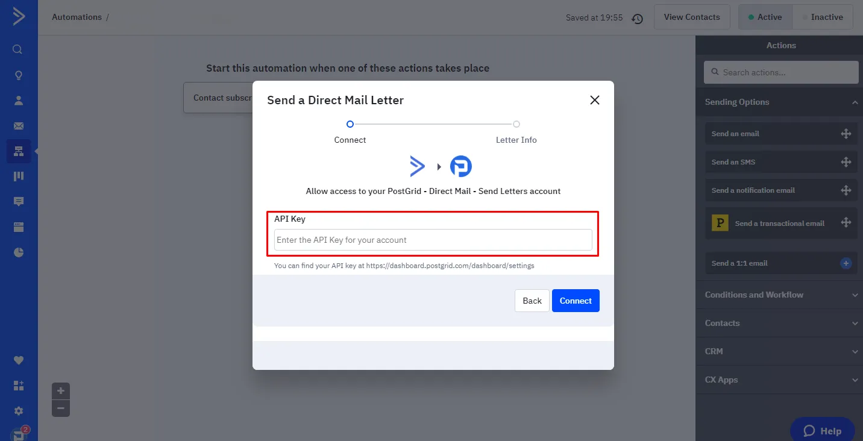Keep the automation Active by clicking Active
863x441 pixels.
coord(765,17)
